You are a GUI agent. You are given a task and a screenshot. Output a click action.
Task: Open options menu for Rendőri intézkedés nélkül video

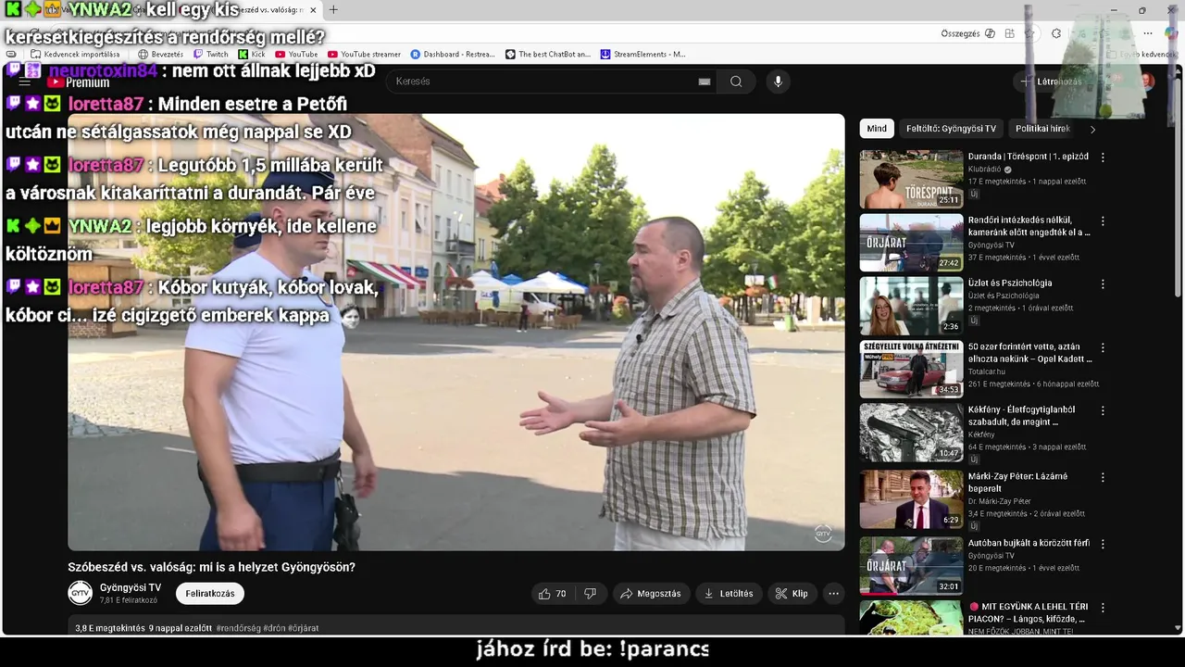pyautogui.click(x=1103, y=221)
